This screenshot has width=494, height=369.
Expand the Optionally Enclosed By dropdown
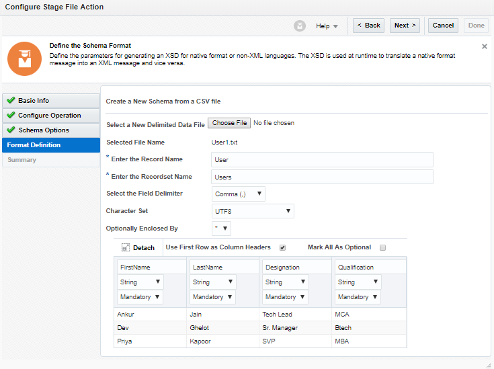coord(222,229)
